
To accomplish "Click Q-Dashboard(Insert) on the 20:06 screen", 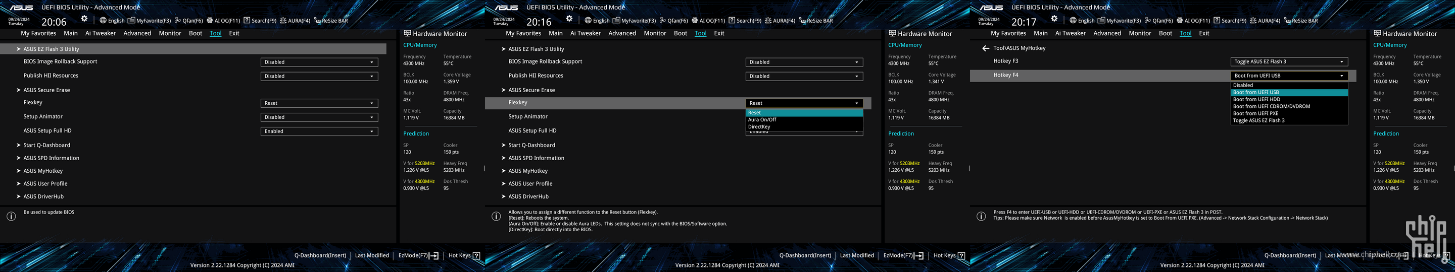I will coord(320,256).
